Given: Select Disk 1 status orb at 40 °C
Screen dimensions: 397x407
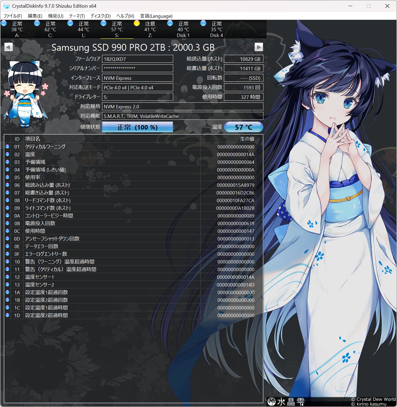Looking at the screenshot, I should [x=170, y=23].
